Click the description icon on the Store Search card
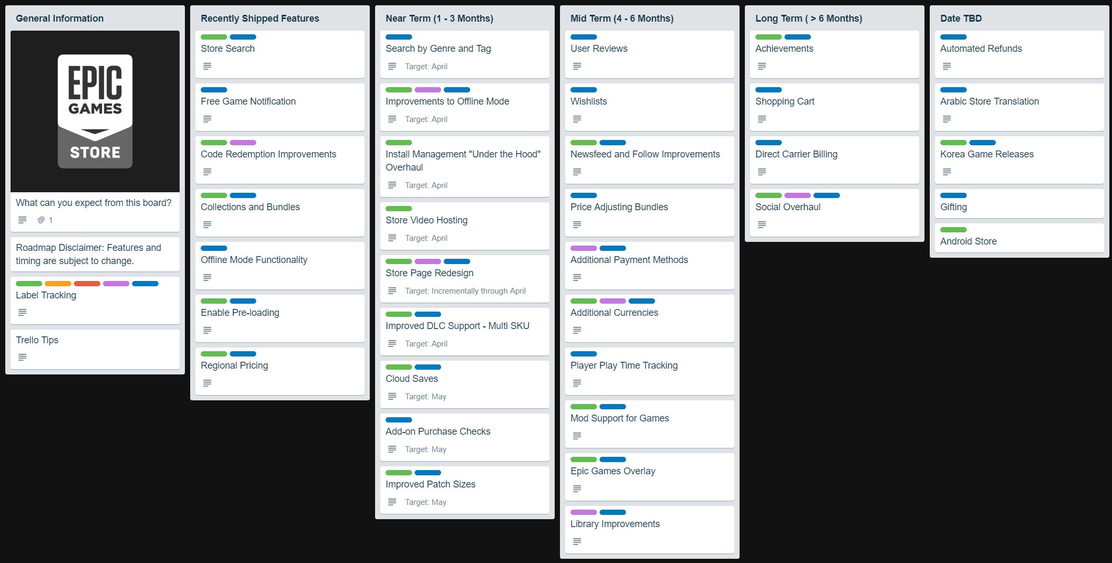 pyautogui.click(x=207, y=67)
